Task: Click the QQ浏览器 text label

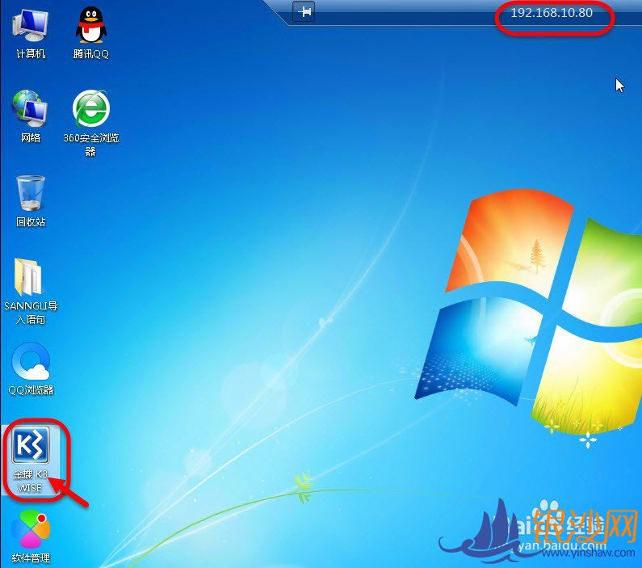Action: [31, 390]
